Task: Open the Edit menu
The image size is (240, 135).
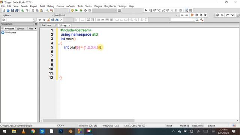Action: point(9,6)
